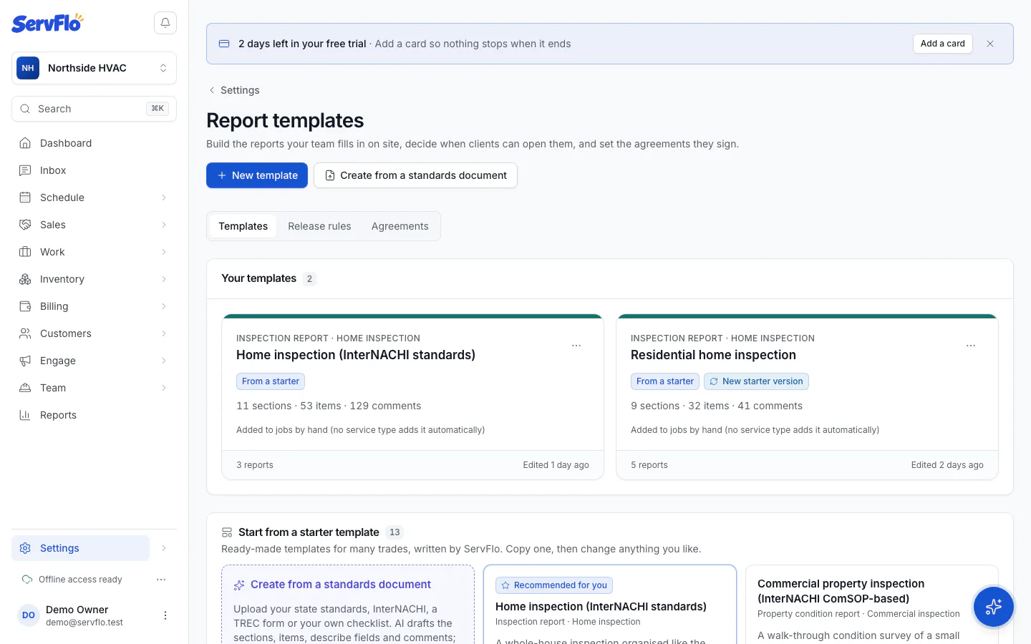Open the Offline access options menu

click(161, 580)
